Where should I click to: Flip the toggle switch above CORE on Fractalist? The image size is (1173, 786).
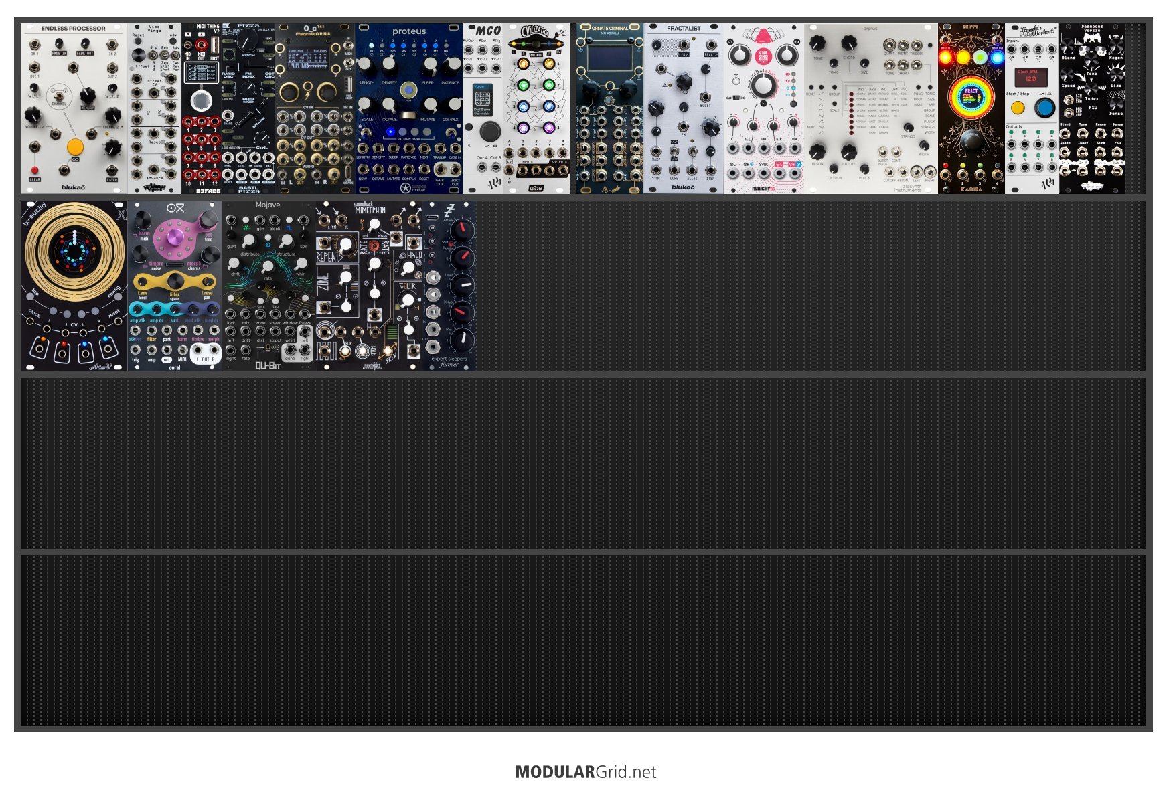point(674,153)
